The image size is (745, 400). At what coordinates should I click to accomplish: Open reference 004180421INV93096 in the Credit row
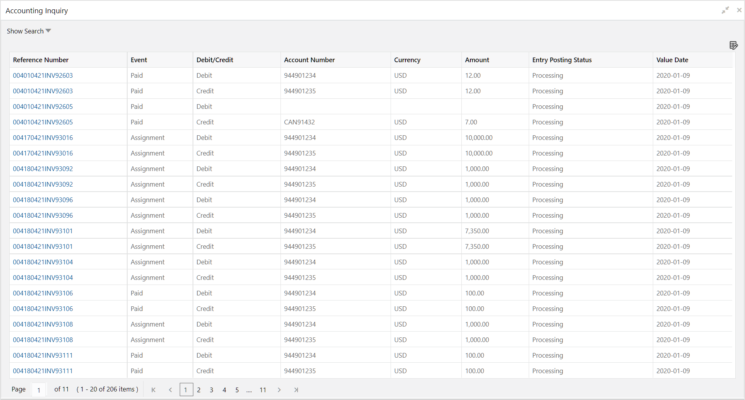point(43,215)
